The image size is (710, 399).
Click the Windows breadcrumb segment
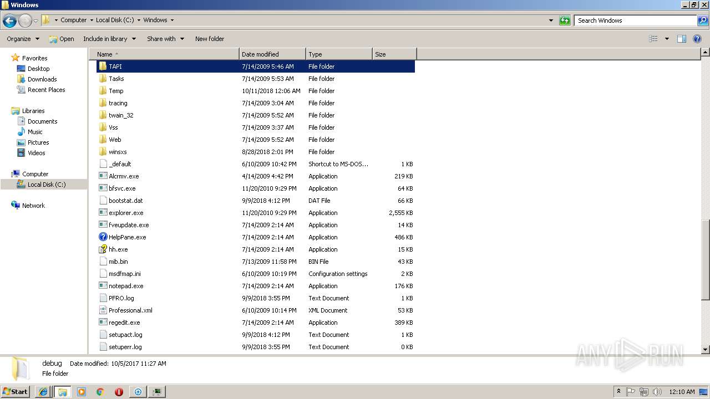coord(155,20)
